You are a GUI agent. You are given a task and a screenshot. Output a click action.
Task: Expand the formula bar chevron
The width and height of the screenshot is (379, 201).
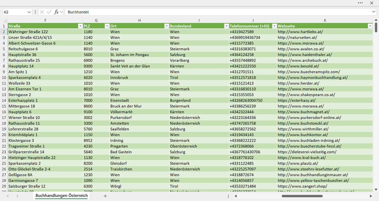pos(374,12)
